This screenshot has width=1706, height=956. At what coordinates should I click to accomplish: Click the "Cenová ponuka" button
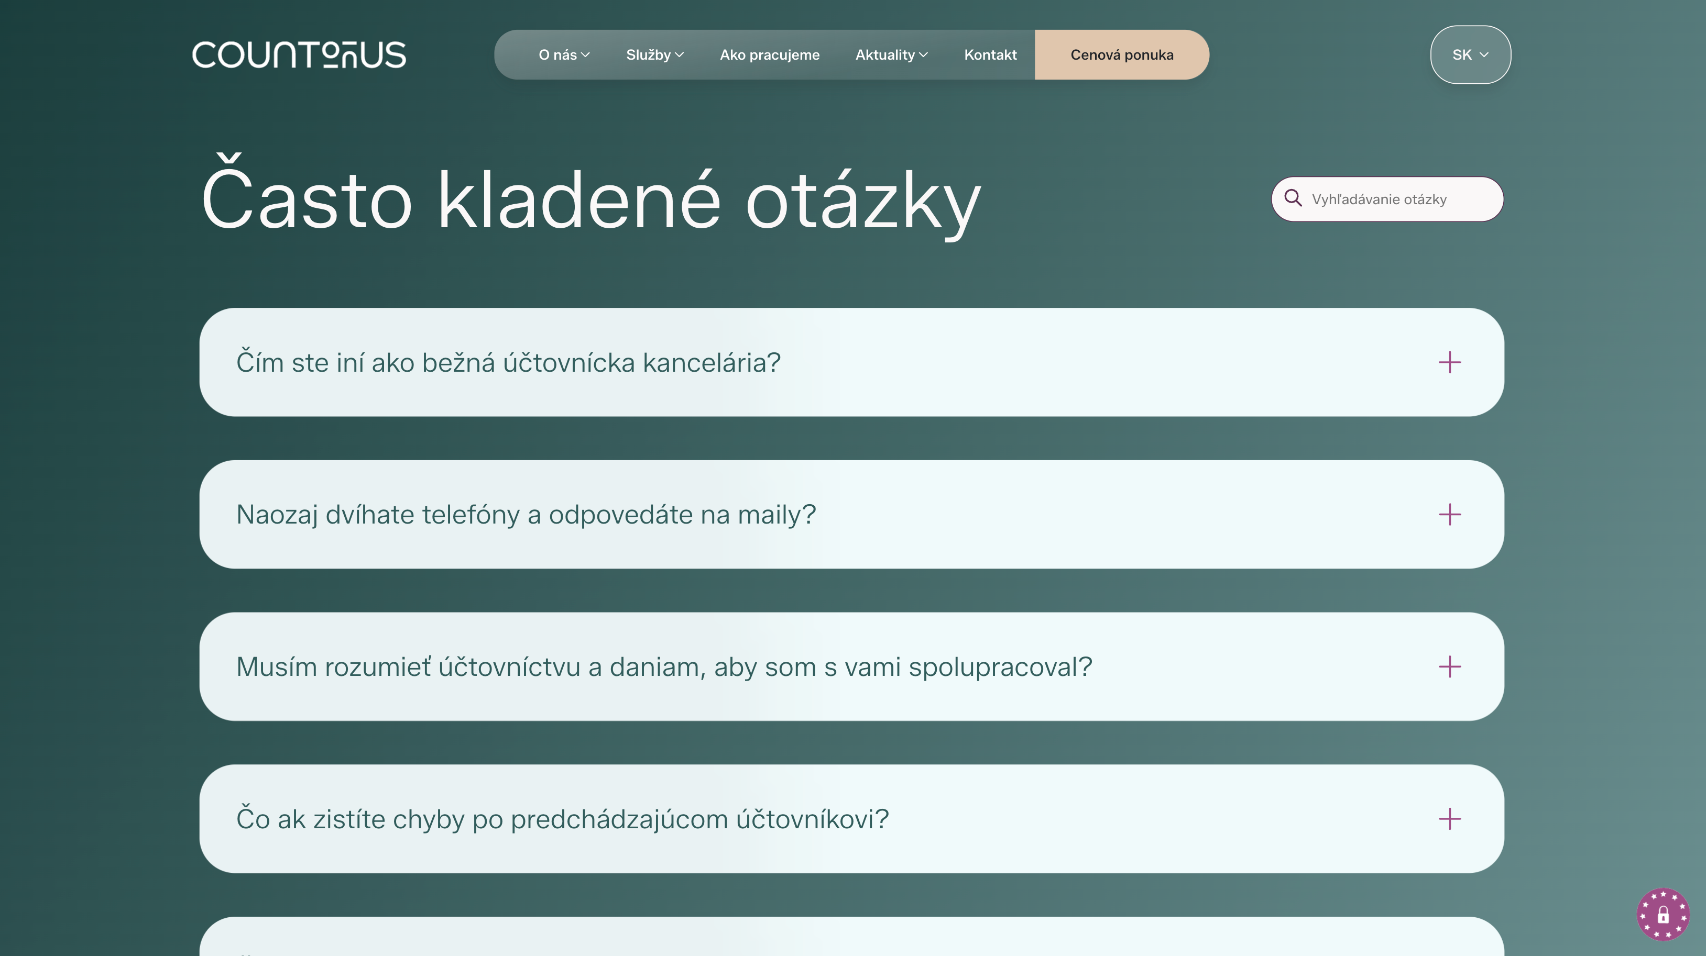click(1121, 55)
